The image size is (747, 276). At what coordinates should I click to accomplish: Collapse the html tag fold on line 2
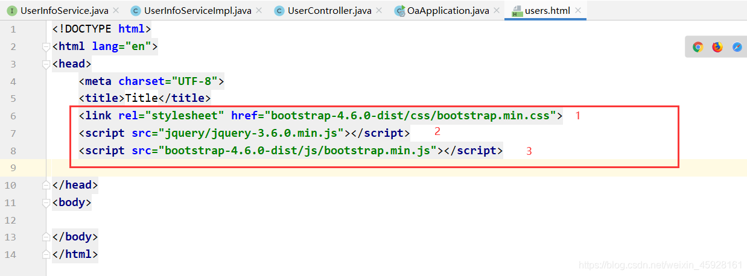click(46, 46)
